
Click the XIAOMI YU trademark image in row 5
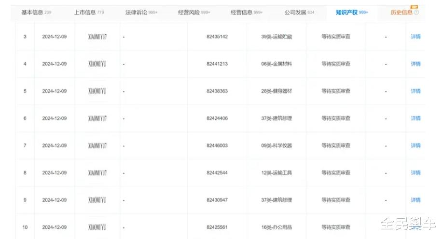(97, 91)
